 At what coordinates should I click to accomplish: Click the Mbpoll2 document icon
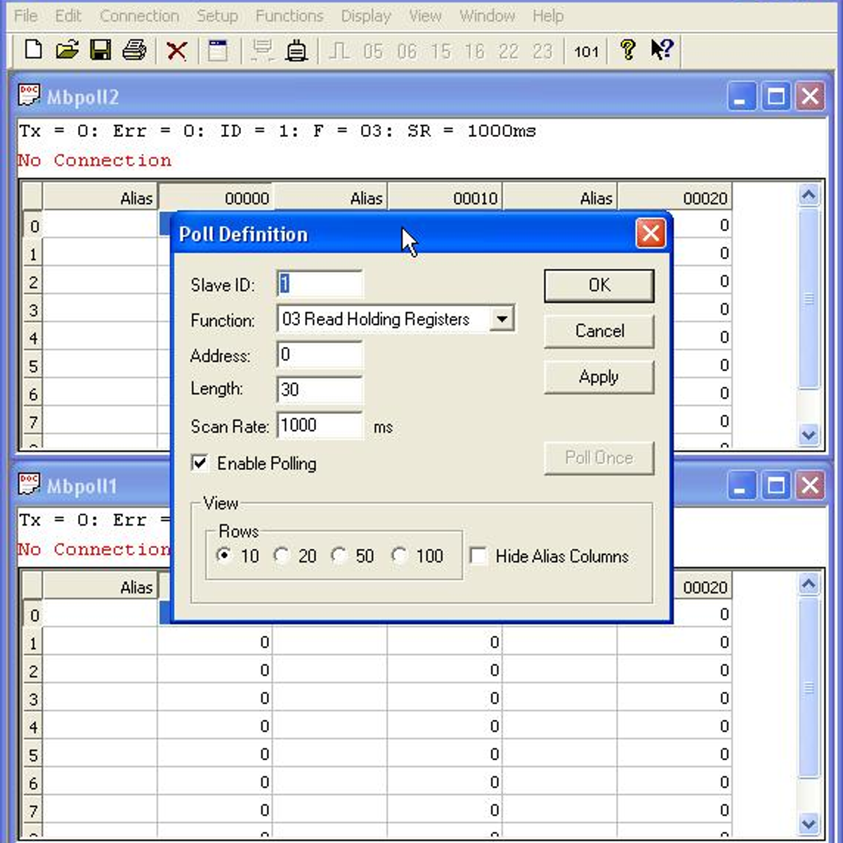pyautogui.click(x=30, y=96)
